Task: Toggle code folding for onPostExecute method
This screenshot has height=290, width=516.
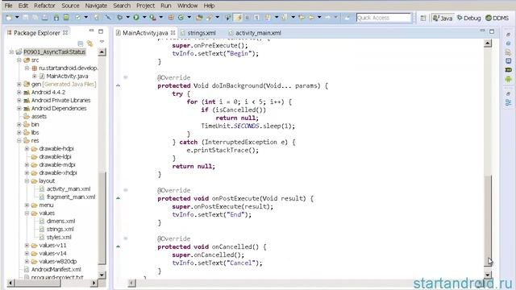Action: [x=126, y=190]
